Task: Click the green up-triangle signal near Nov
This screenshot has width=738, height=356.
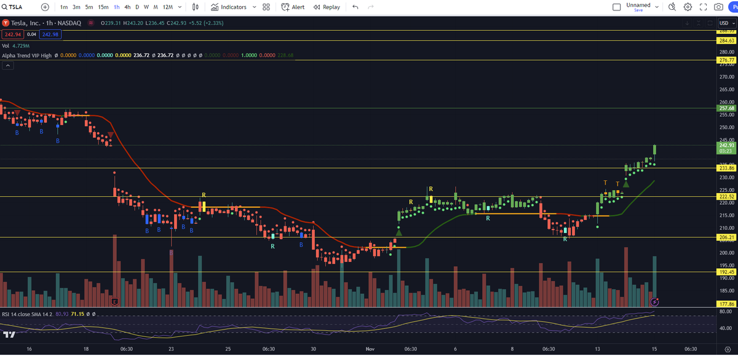Action: pos(399,232)
